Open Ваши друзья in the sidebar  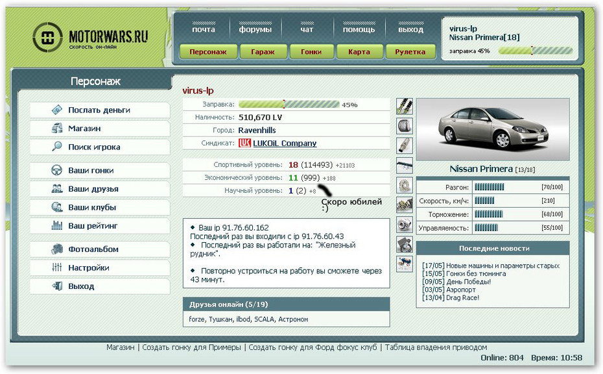100,189
